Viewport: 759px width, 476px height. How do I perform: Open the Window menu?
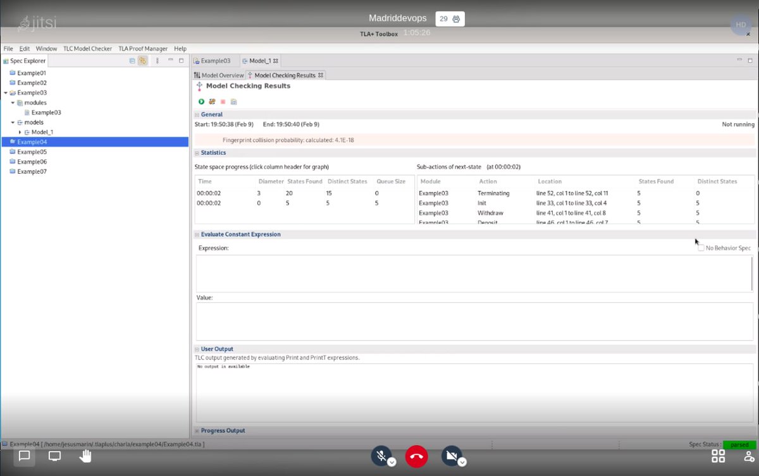[x=46, y=49]
